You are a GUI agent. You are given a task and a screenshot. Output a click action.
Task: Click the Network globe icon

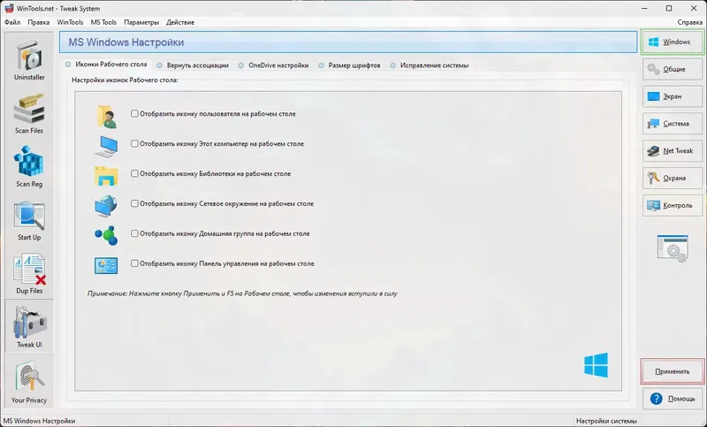click(106, 206)
